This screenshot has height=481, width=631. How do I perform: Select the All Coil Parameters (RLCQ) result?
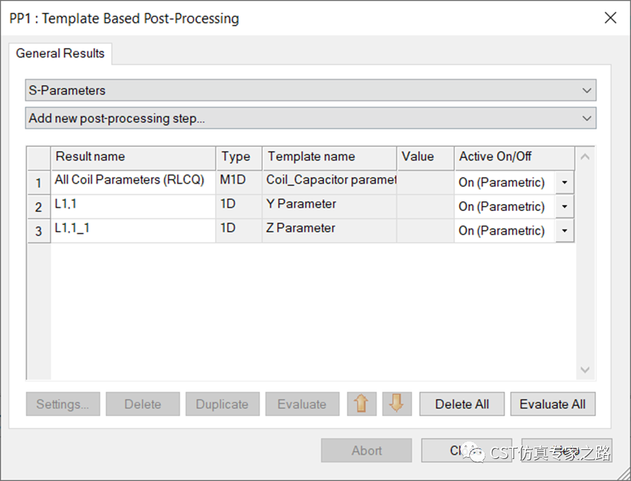click(129, 181)
